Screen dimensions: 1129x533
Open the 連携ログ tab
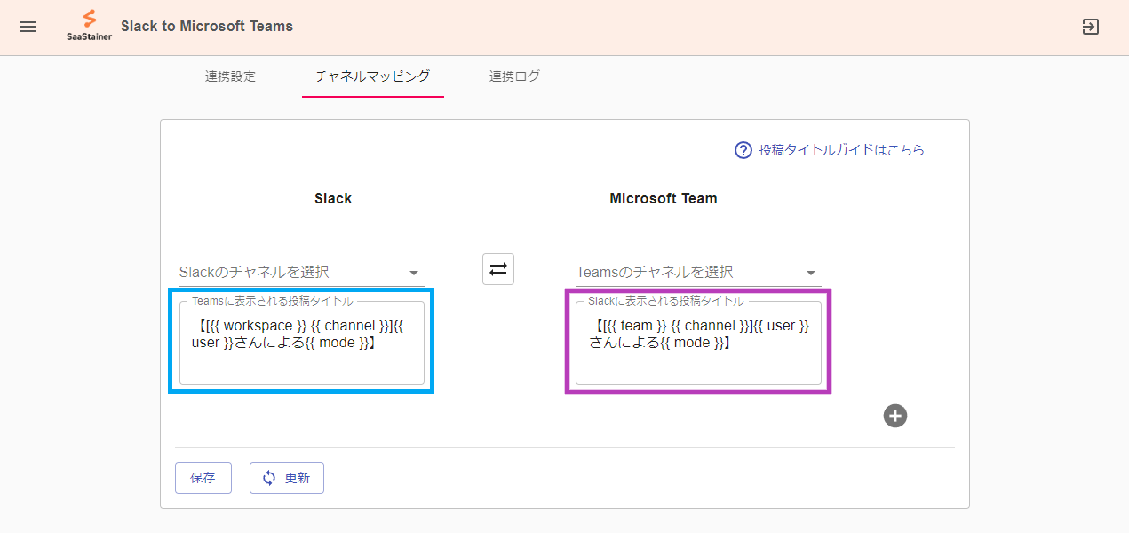pos(514,76)
